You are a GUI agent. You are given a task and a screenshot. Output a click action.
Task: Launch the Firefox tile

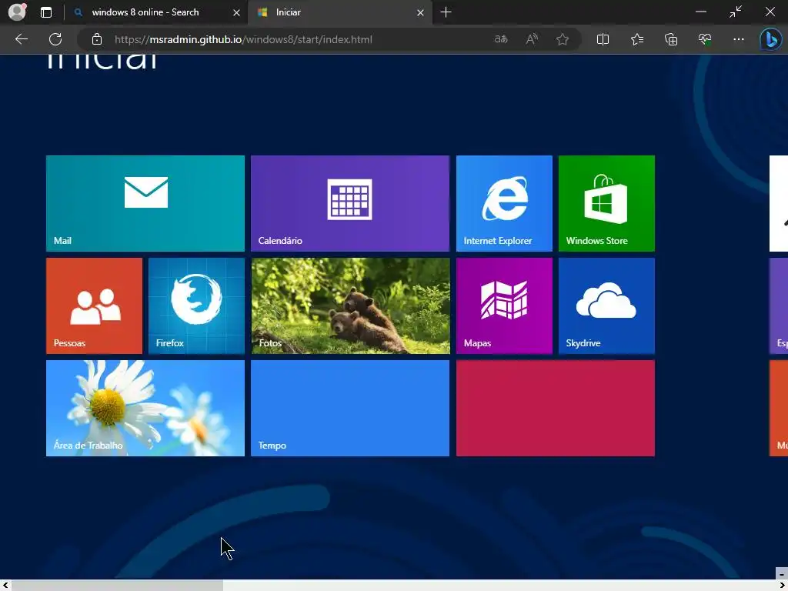[x=196, y=306]
